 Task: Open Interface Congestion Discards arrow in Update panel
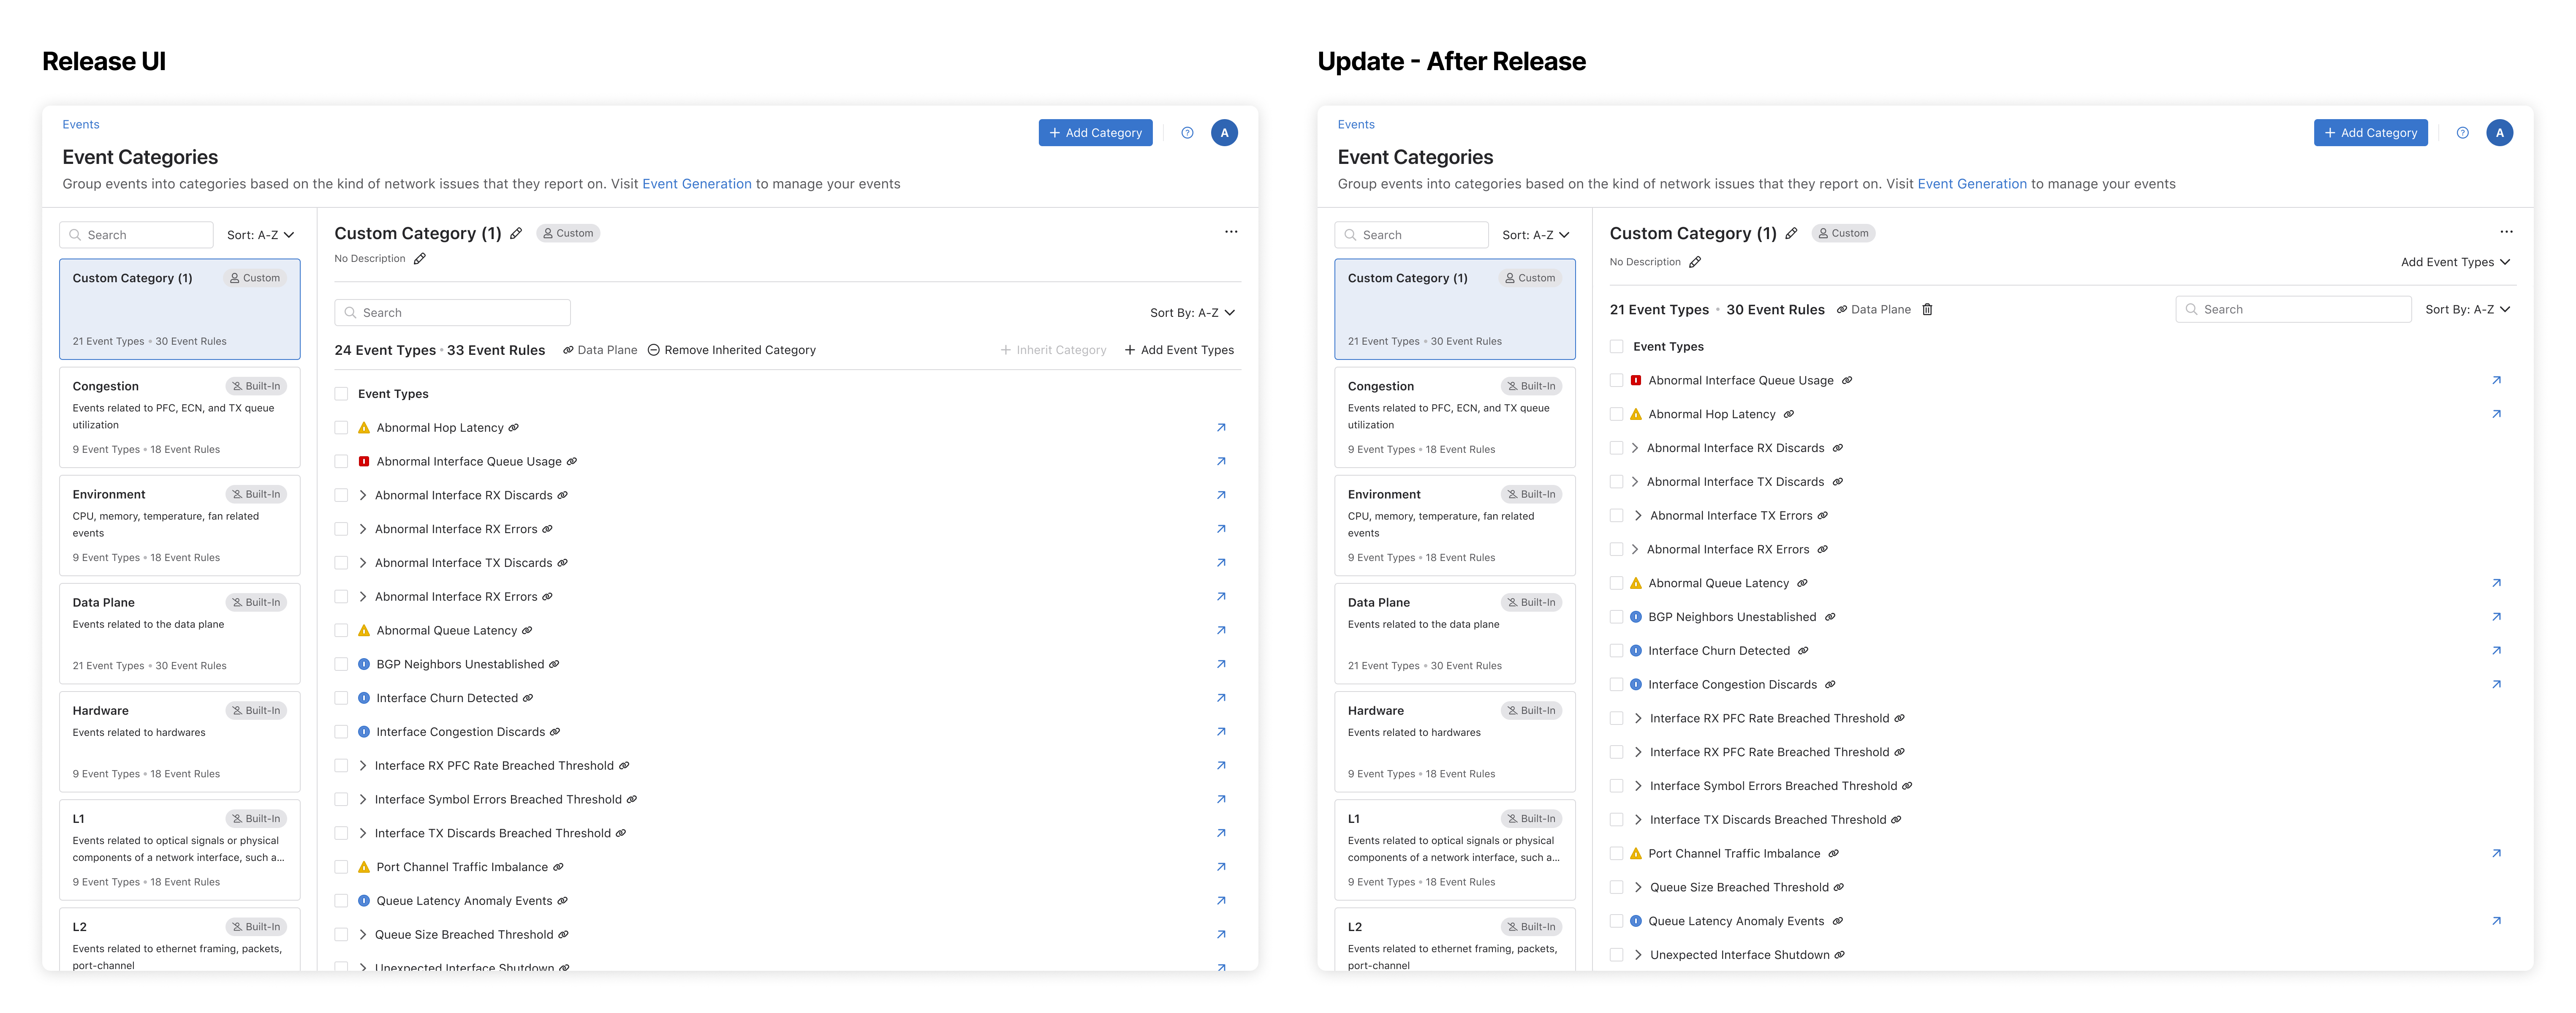pyautogui.click(x=2496, y=685)
